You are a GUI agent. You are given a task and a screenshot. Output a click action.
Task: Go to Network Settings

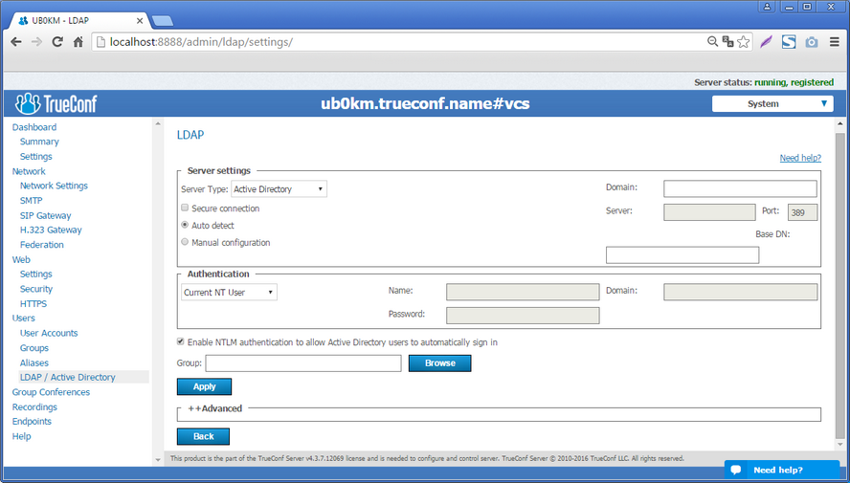[x=54, y=186]
